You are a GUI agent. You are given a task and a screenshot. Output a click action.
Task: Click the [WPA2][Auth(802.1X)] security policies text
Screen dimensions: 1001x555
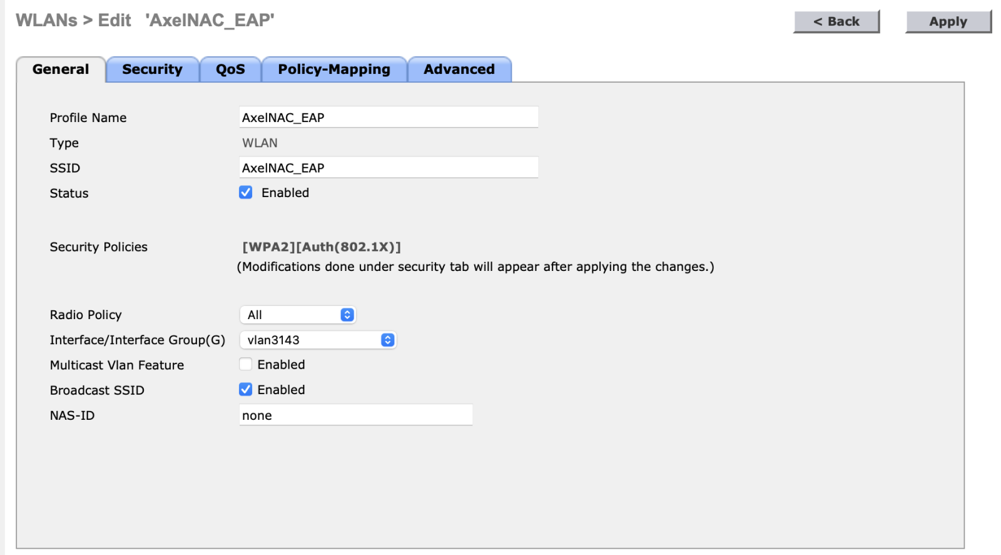322,247
